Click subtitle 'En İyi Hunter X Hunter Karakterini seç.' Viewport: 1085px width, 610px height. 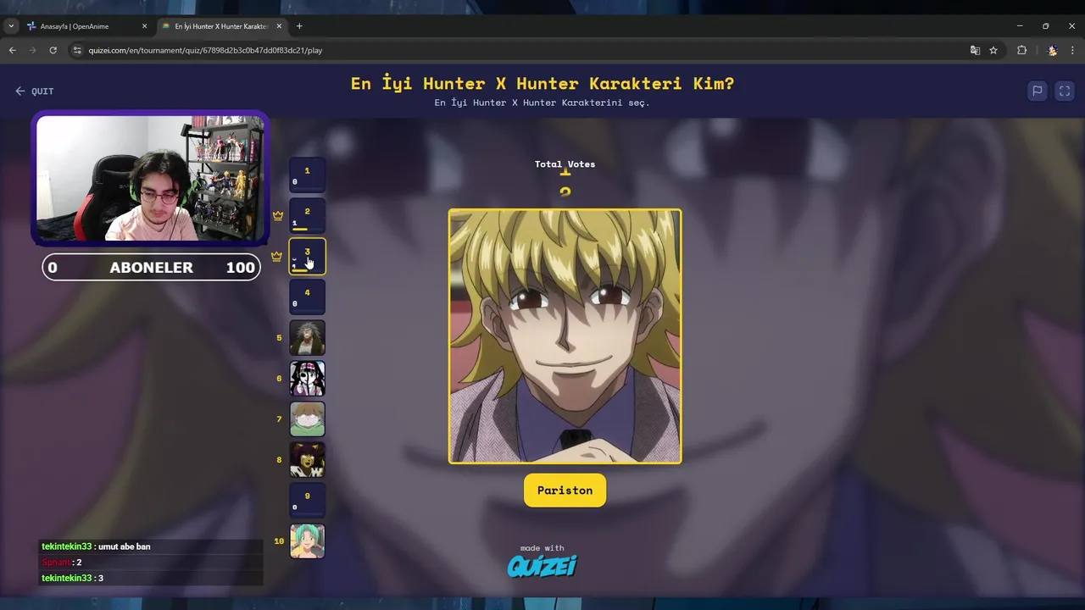pos(542,103)
